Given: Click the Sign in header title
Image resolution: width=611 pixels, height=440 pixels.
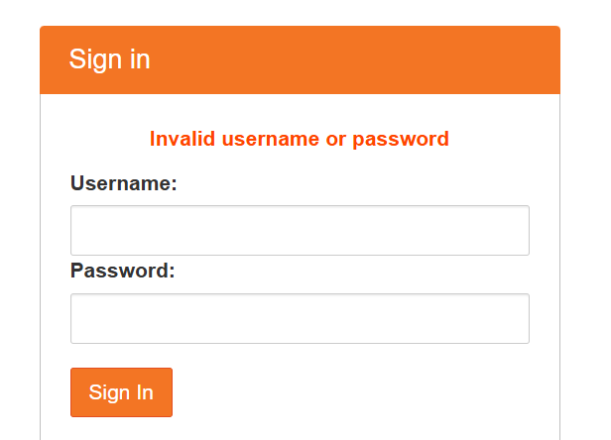Looking at the screenshot, I should click(x=109, y=59).
